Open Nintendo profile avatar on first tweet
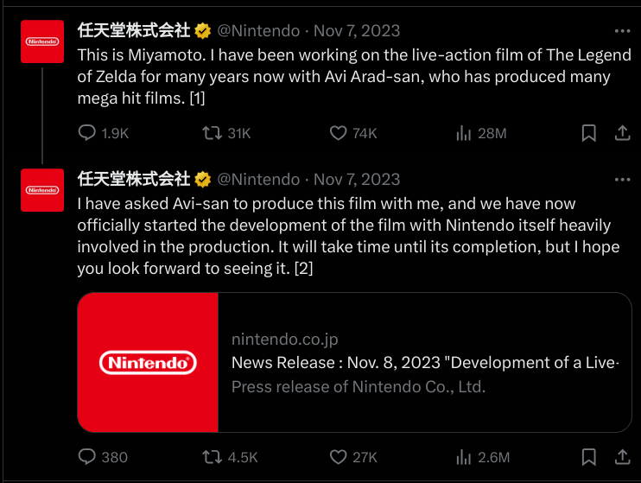Screen dimensions: 641x483 42,41
